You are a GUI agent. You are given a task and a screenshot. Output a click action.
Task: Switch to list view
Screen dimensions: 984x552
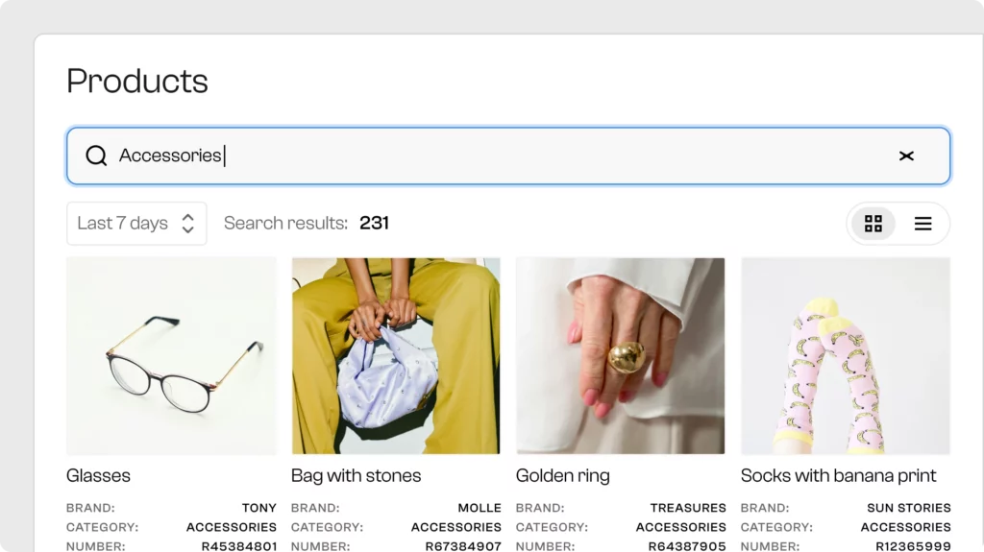pos(922,224)
